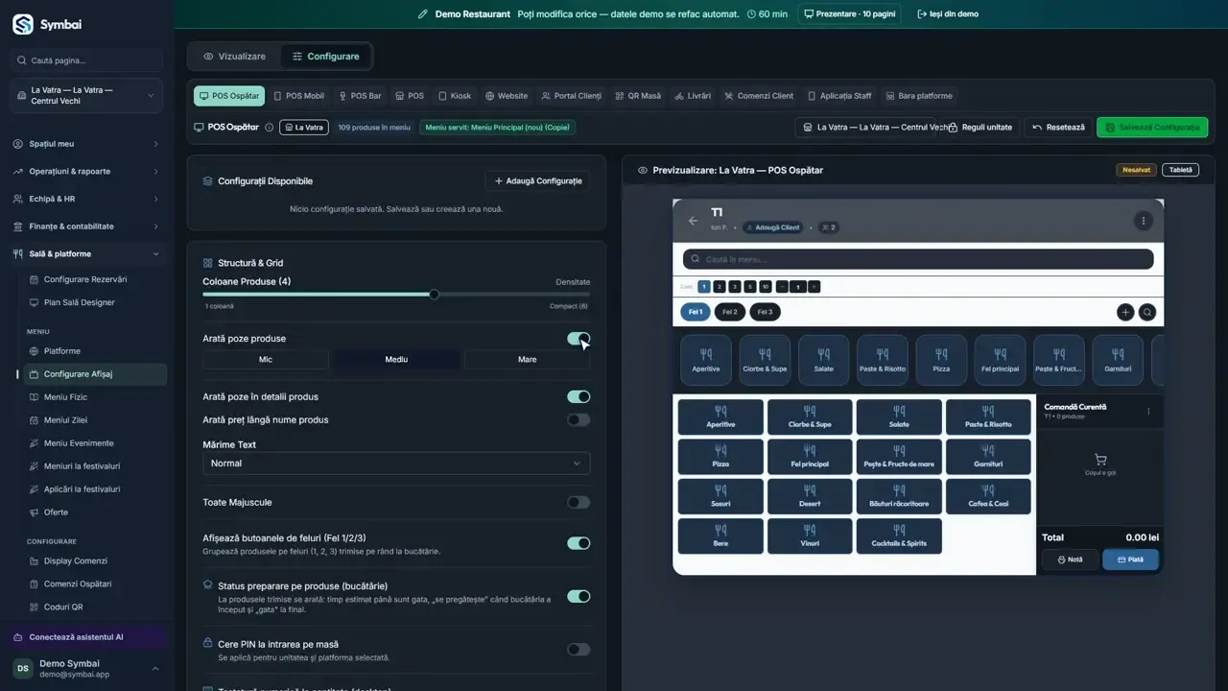
Task: Click the info icon next to POS Ospătar title
Action: (269, 128)
